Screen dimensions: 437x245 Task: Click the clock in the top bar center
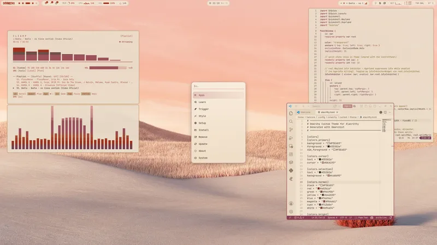coord(218,3)
